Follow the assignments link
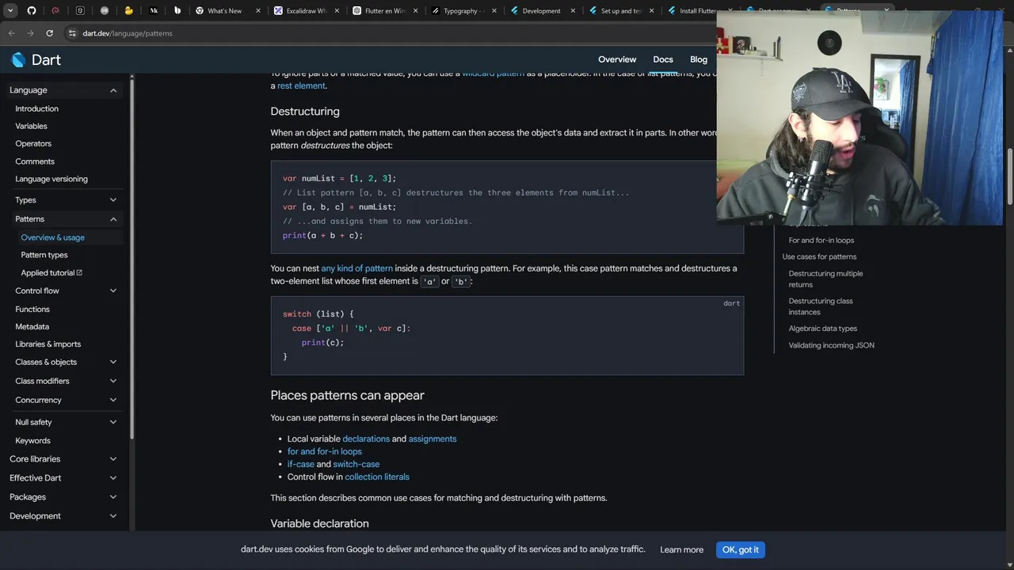 coord(433,439)
